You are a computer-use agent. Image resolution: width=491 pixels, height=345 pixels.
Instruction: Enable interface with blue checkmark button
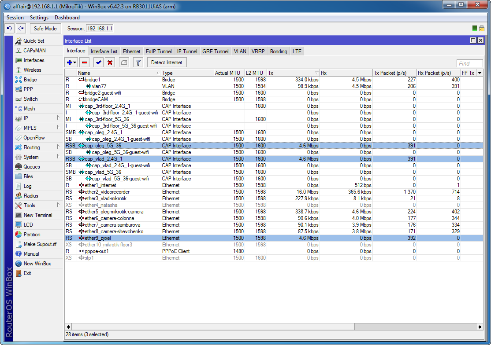pos(99,62)
